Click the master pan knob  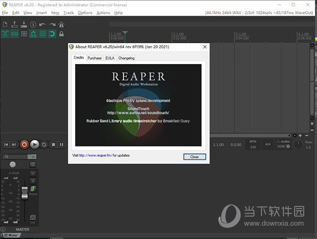(12, 164)
